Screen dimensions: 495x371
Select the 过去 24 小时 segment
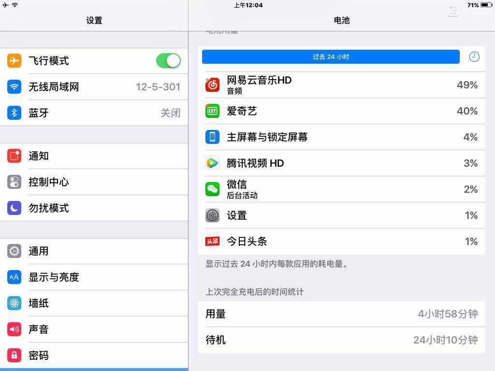click(331, 57)
